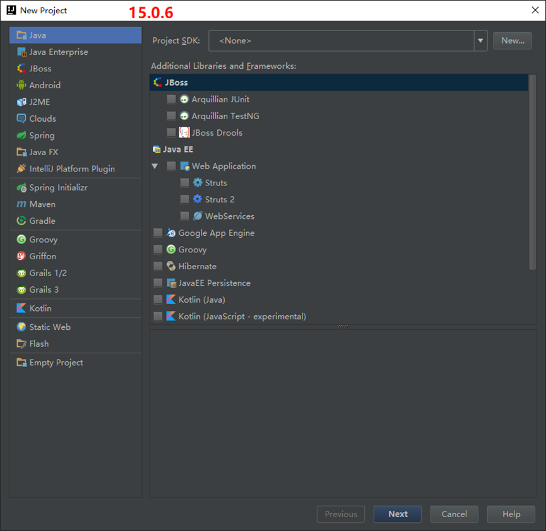
Task: Select the Struts 2 label
Action: click(x=220, y=199)
